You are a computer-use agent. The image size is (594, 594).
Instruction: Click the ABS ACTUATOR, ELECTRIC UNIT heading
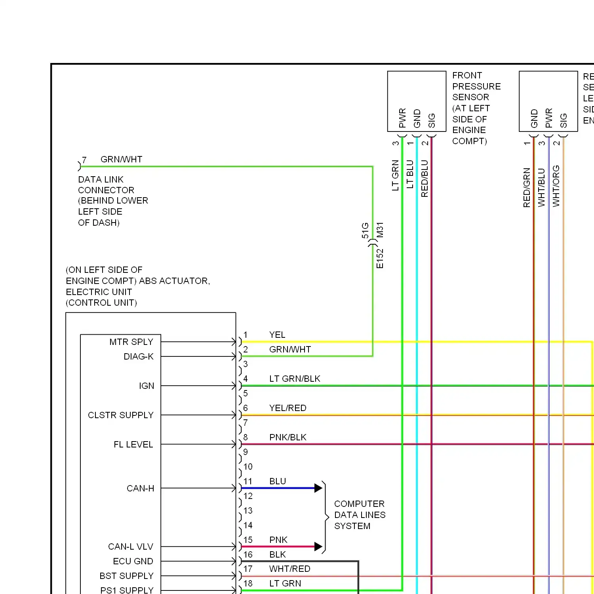coord(138,286)
